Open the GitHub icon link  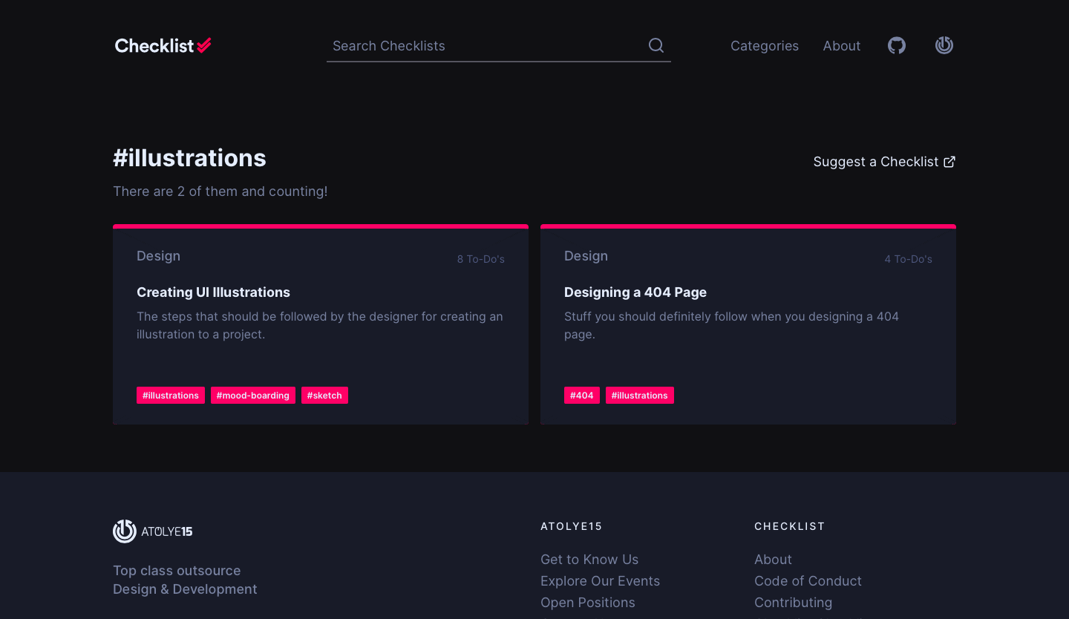click(897, 46)
